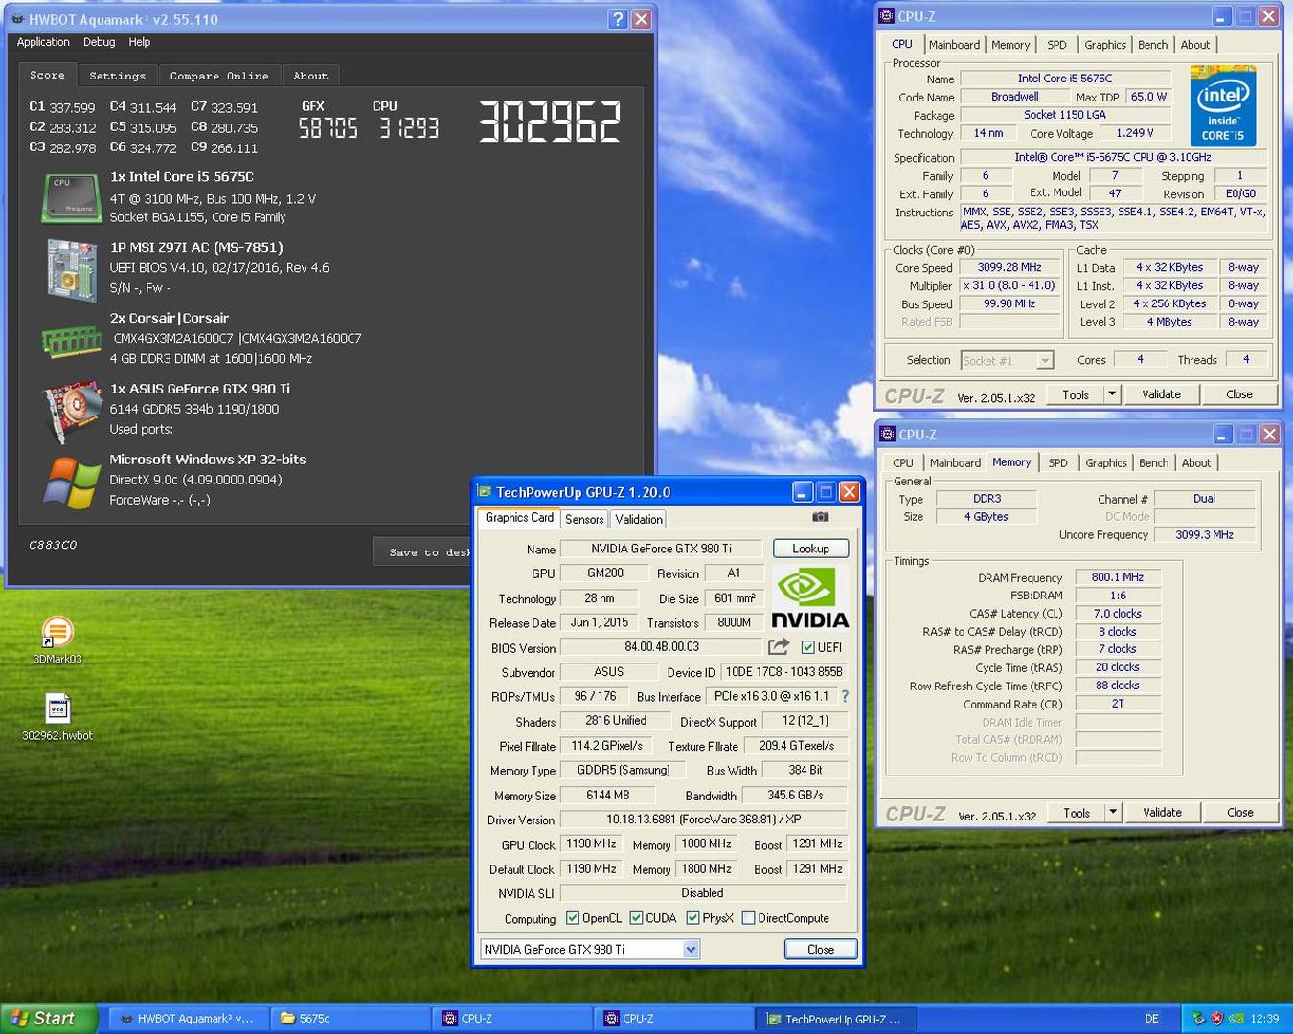Click the DE language indicator in taskbar

1152,1019
